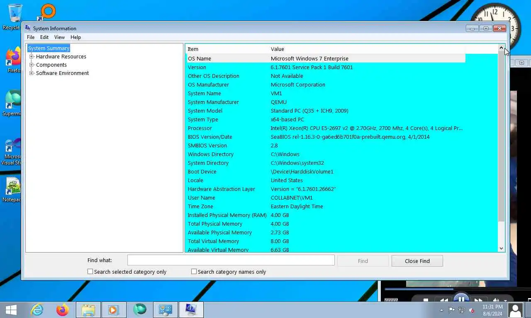Open the orange ring desktop shortcut

click(46, 12)
